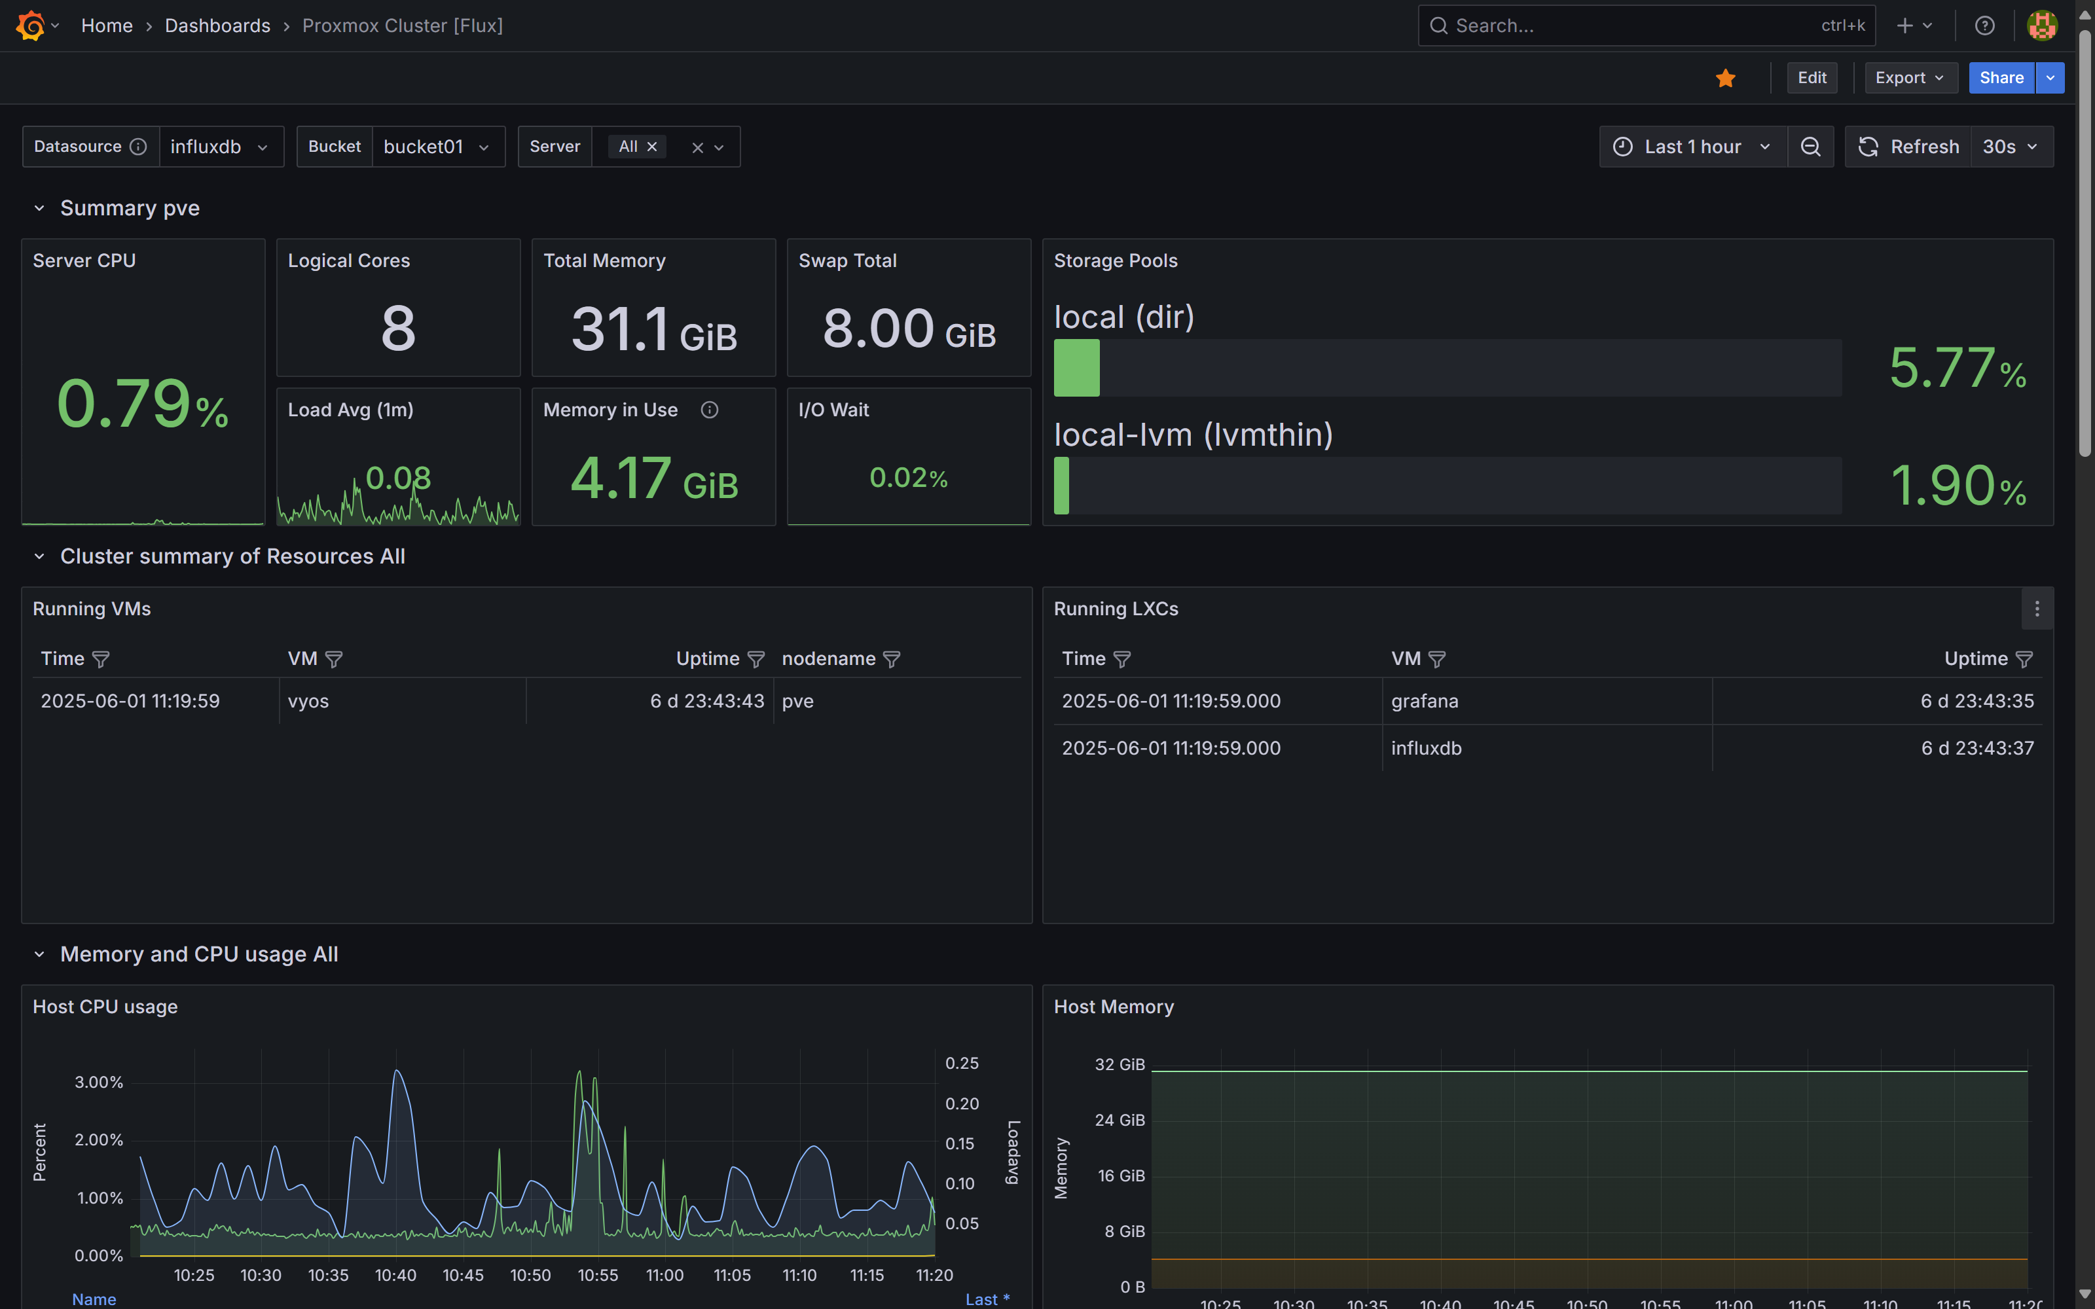This screenshot has width=2095, height=1309.
Task: Open VM column filter in Running VMs
Action: point(334,659)
